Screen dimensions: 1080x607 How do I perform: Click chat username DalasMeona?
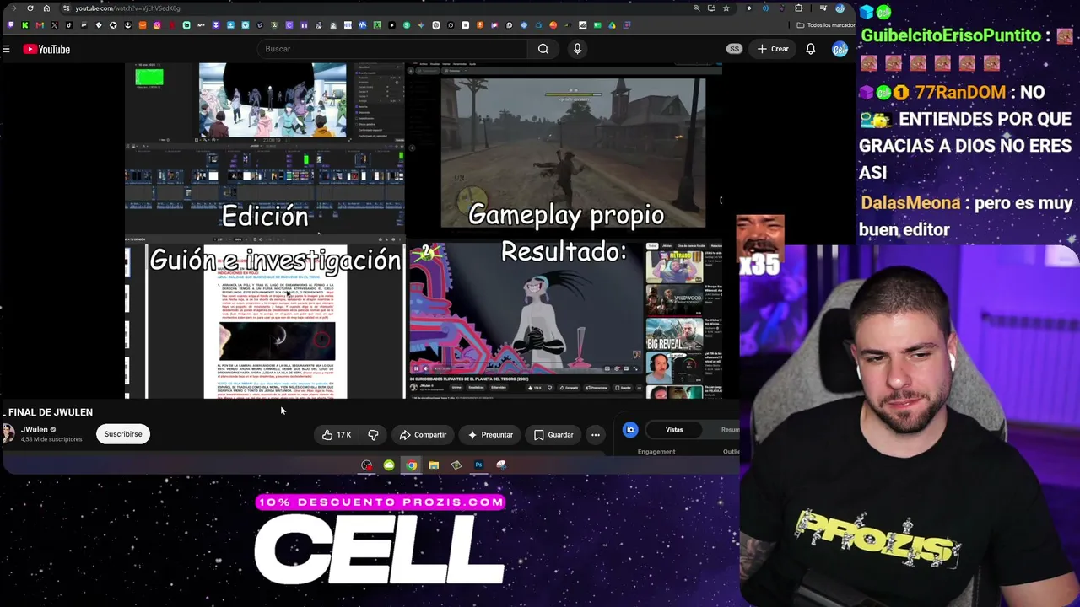point(910,203)
